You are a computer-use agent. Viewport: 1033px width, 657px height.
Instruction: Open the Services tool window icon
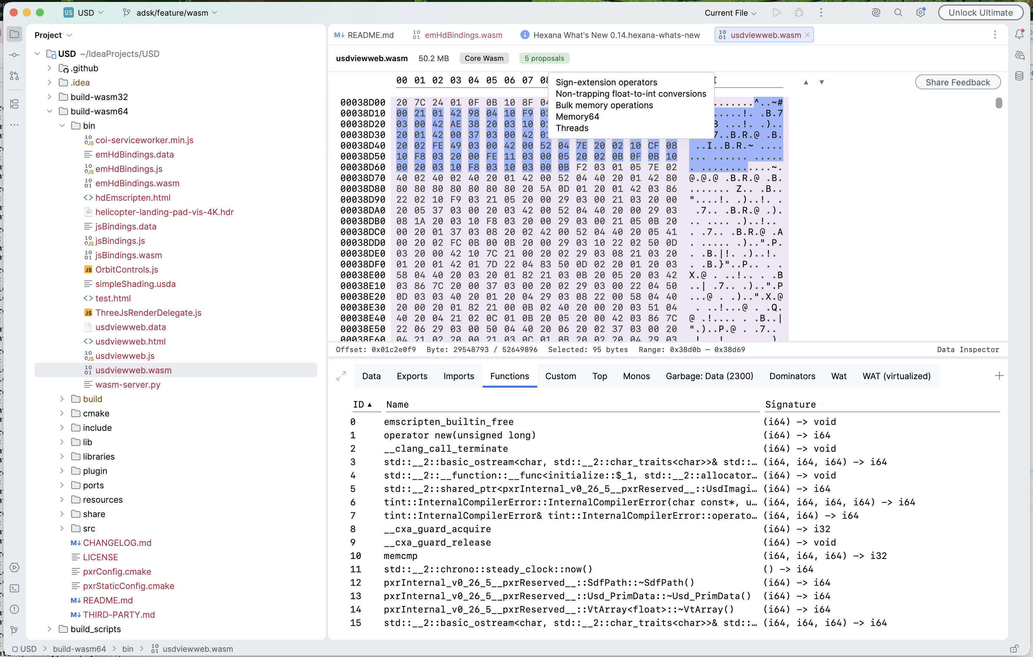(x=14, y=567)
